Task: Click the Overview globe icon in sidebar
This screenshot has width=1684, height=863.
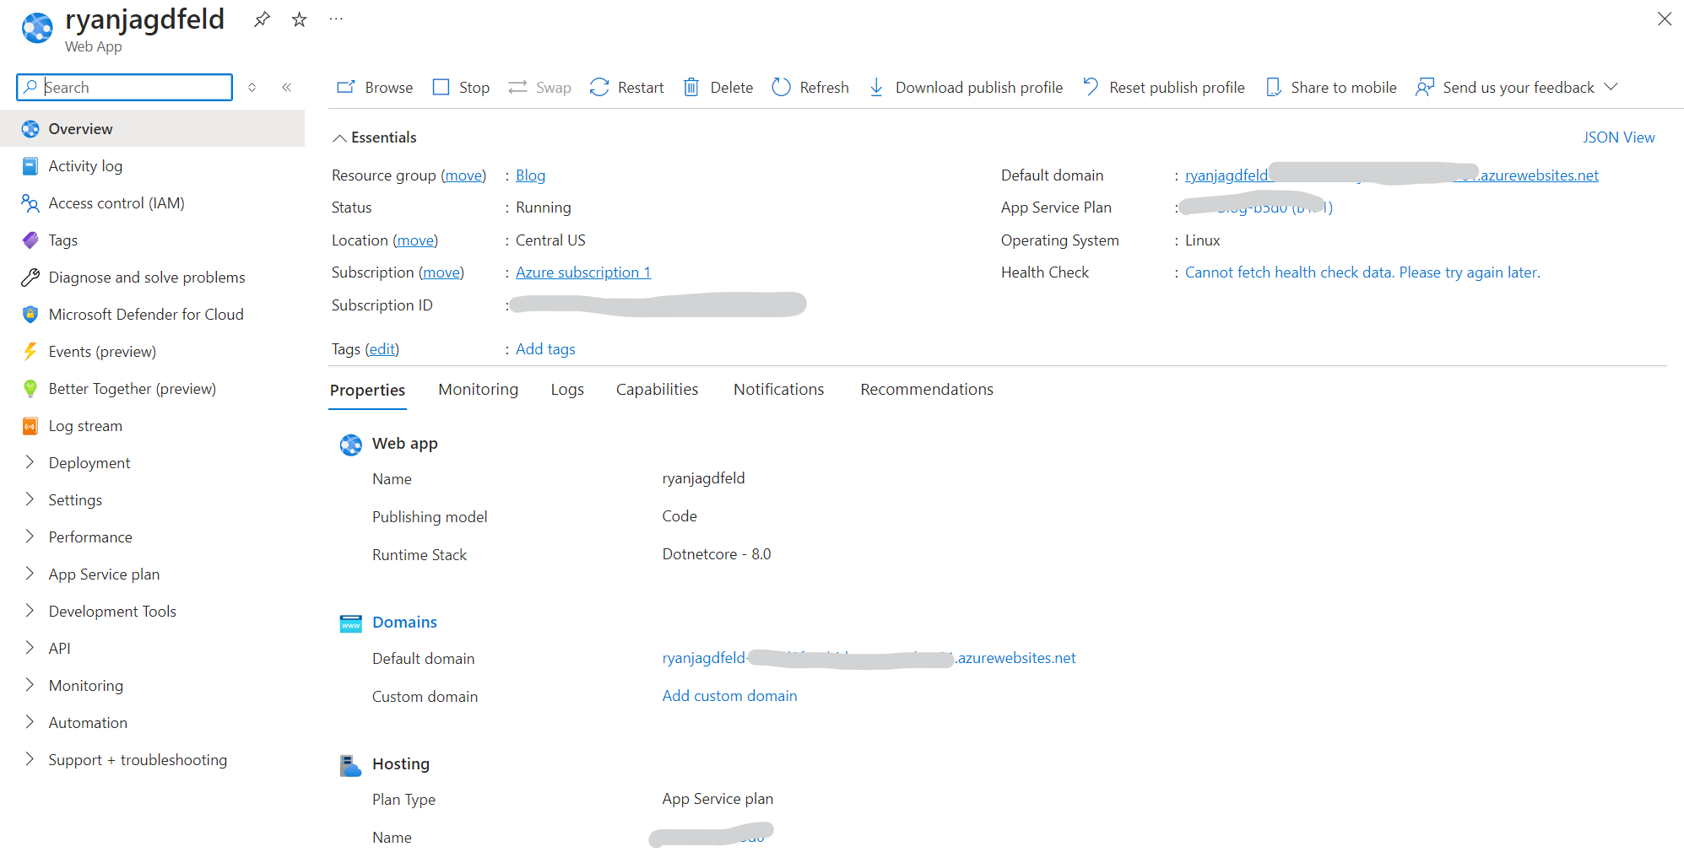Action: pos(30,129)
